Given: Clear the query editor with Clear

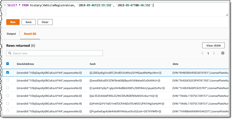Looking at the screenshot, I should coord(45,22).
